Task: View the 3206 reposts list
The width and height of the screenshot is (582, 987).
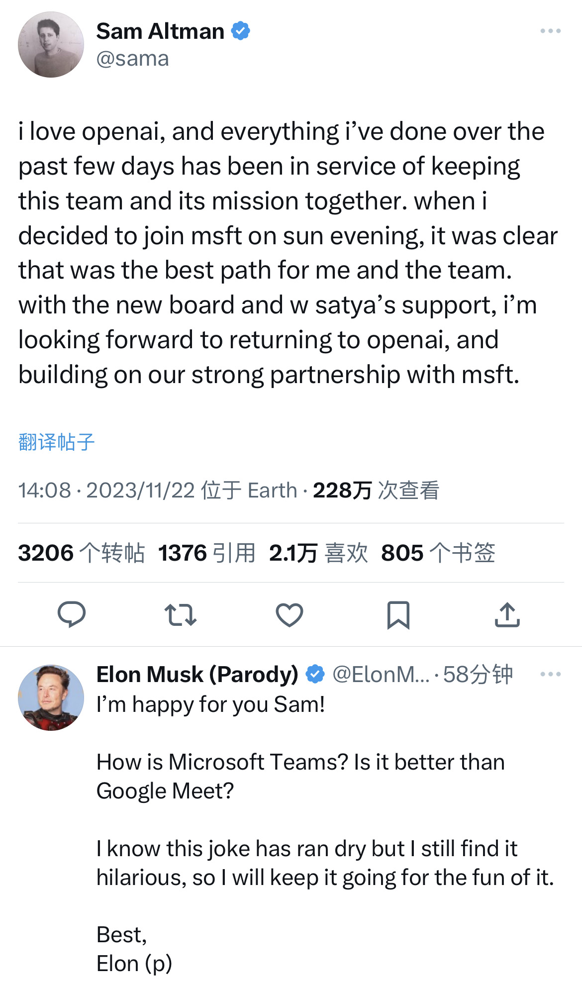Action: tap(82, 553)
